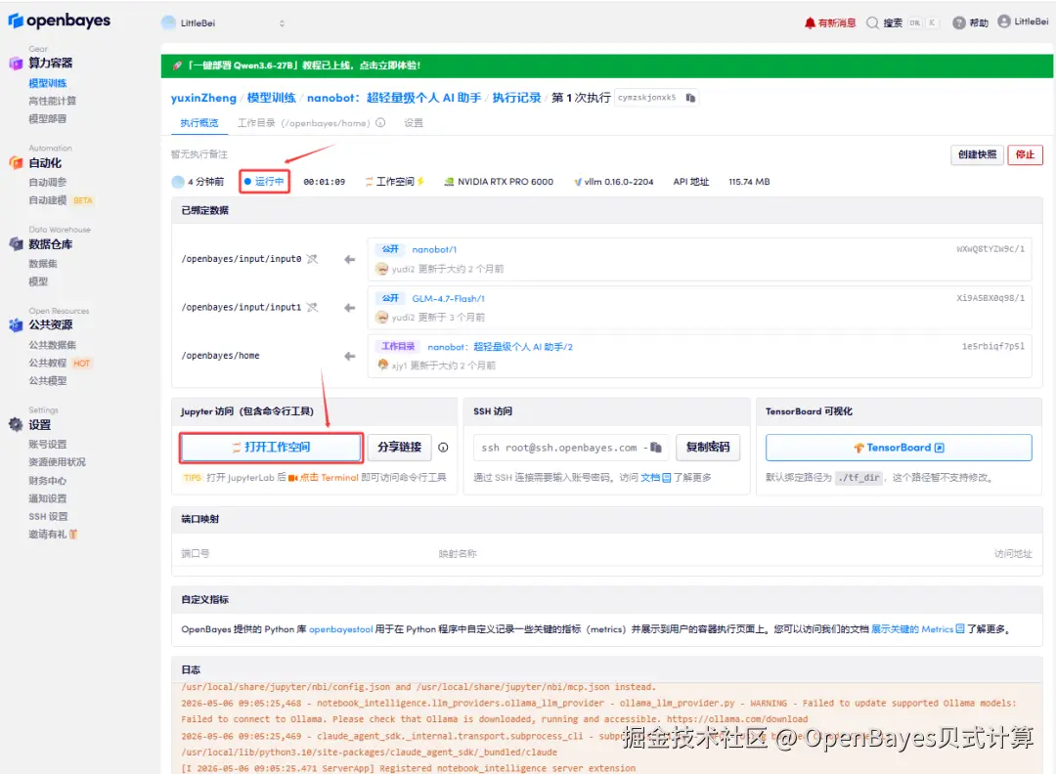Click the 点击 Terminal link in TIPS

tap(329, 478)
